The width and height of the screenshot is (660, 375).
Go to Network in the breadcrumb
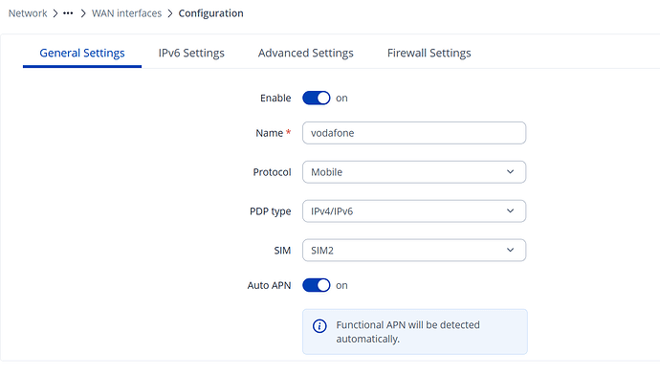pos(28,13)
